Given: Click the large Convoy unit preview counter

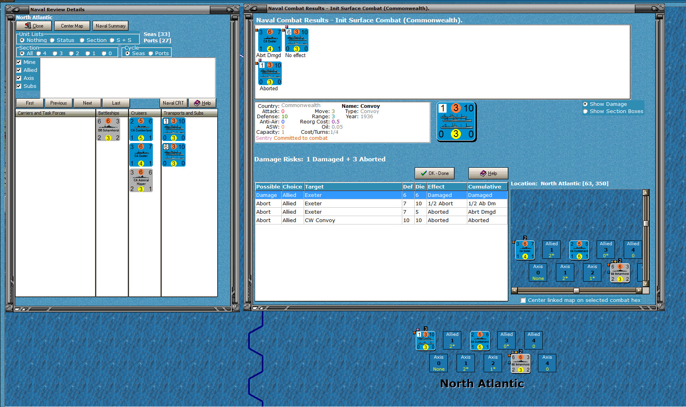Looking at the screenshot, I should [x=456, y=122].
